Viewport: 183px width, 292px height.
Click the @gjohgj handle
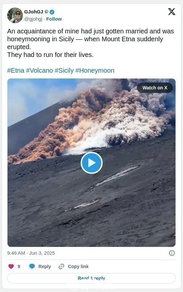(x=33, y=19)
